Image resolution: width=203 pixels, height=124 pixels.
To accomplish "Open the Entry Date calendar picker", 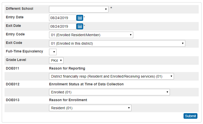I will pos(80,18).
